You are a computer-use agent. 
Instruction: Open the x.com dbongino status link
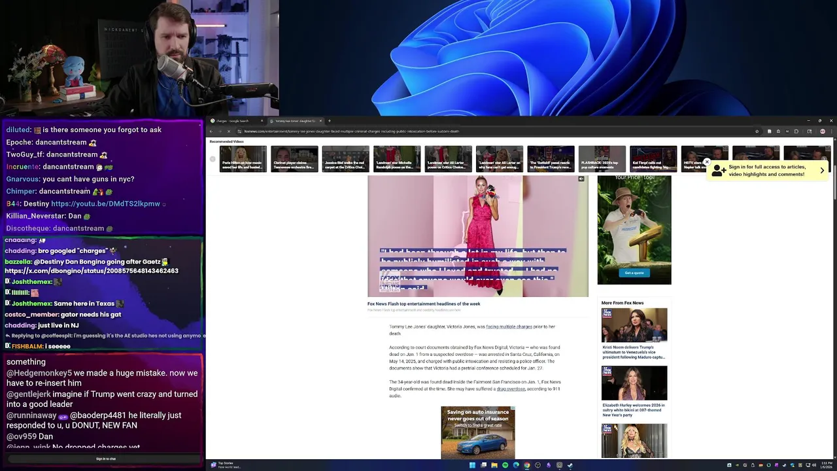click(92, 271)
